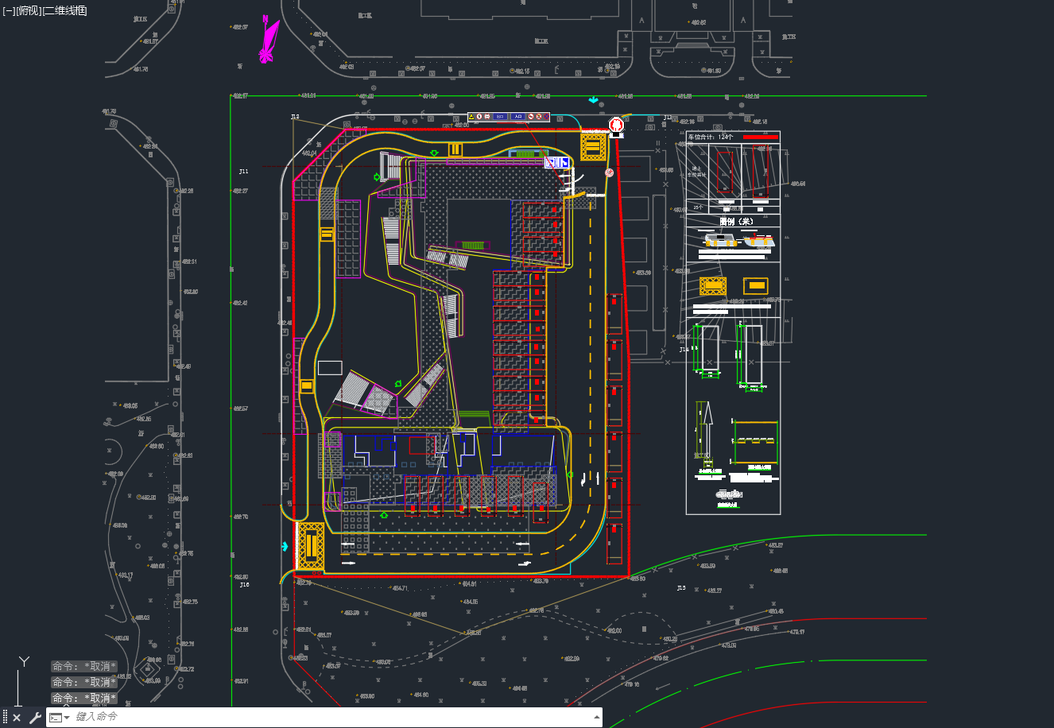This screenshot has width=1054, height=728.
Task: Select the J11 label
Action: click(x=243, y=172)
